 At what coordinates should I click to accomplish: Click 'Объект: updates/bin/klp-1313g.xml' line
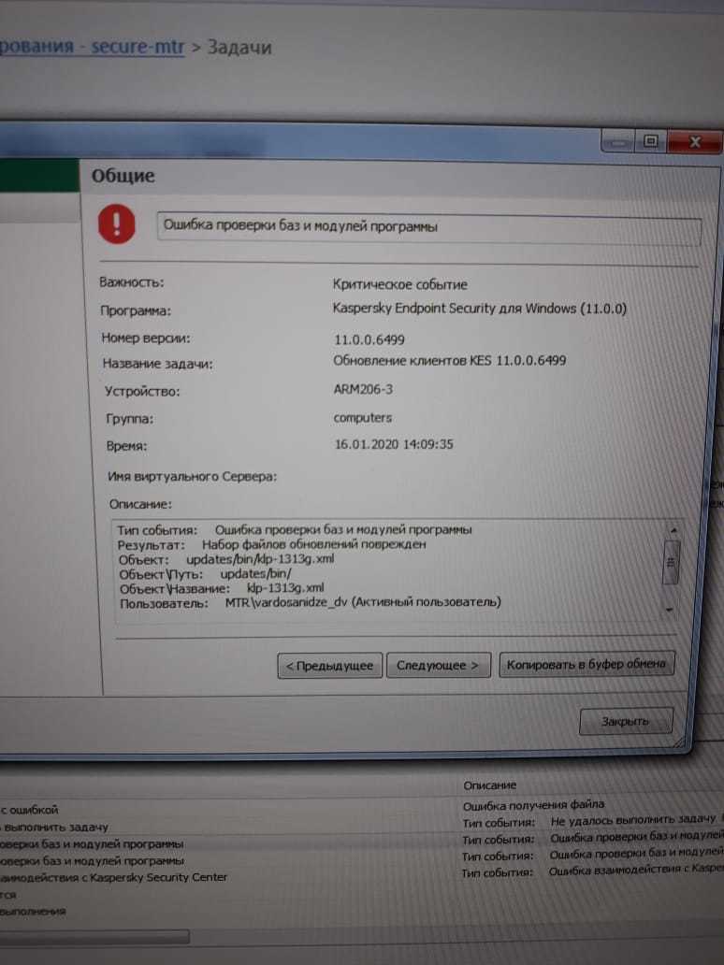tap(226, 559)
